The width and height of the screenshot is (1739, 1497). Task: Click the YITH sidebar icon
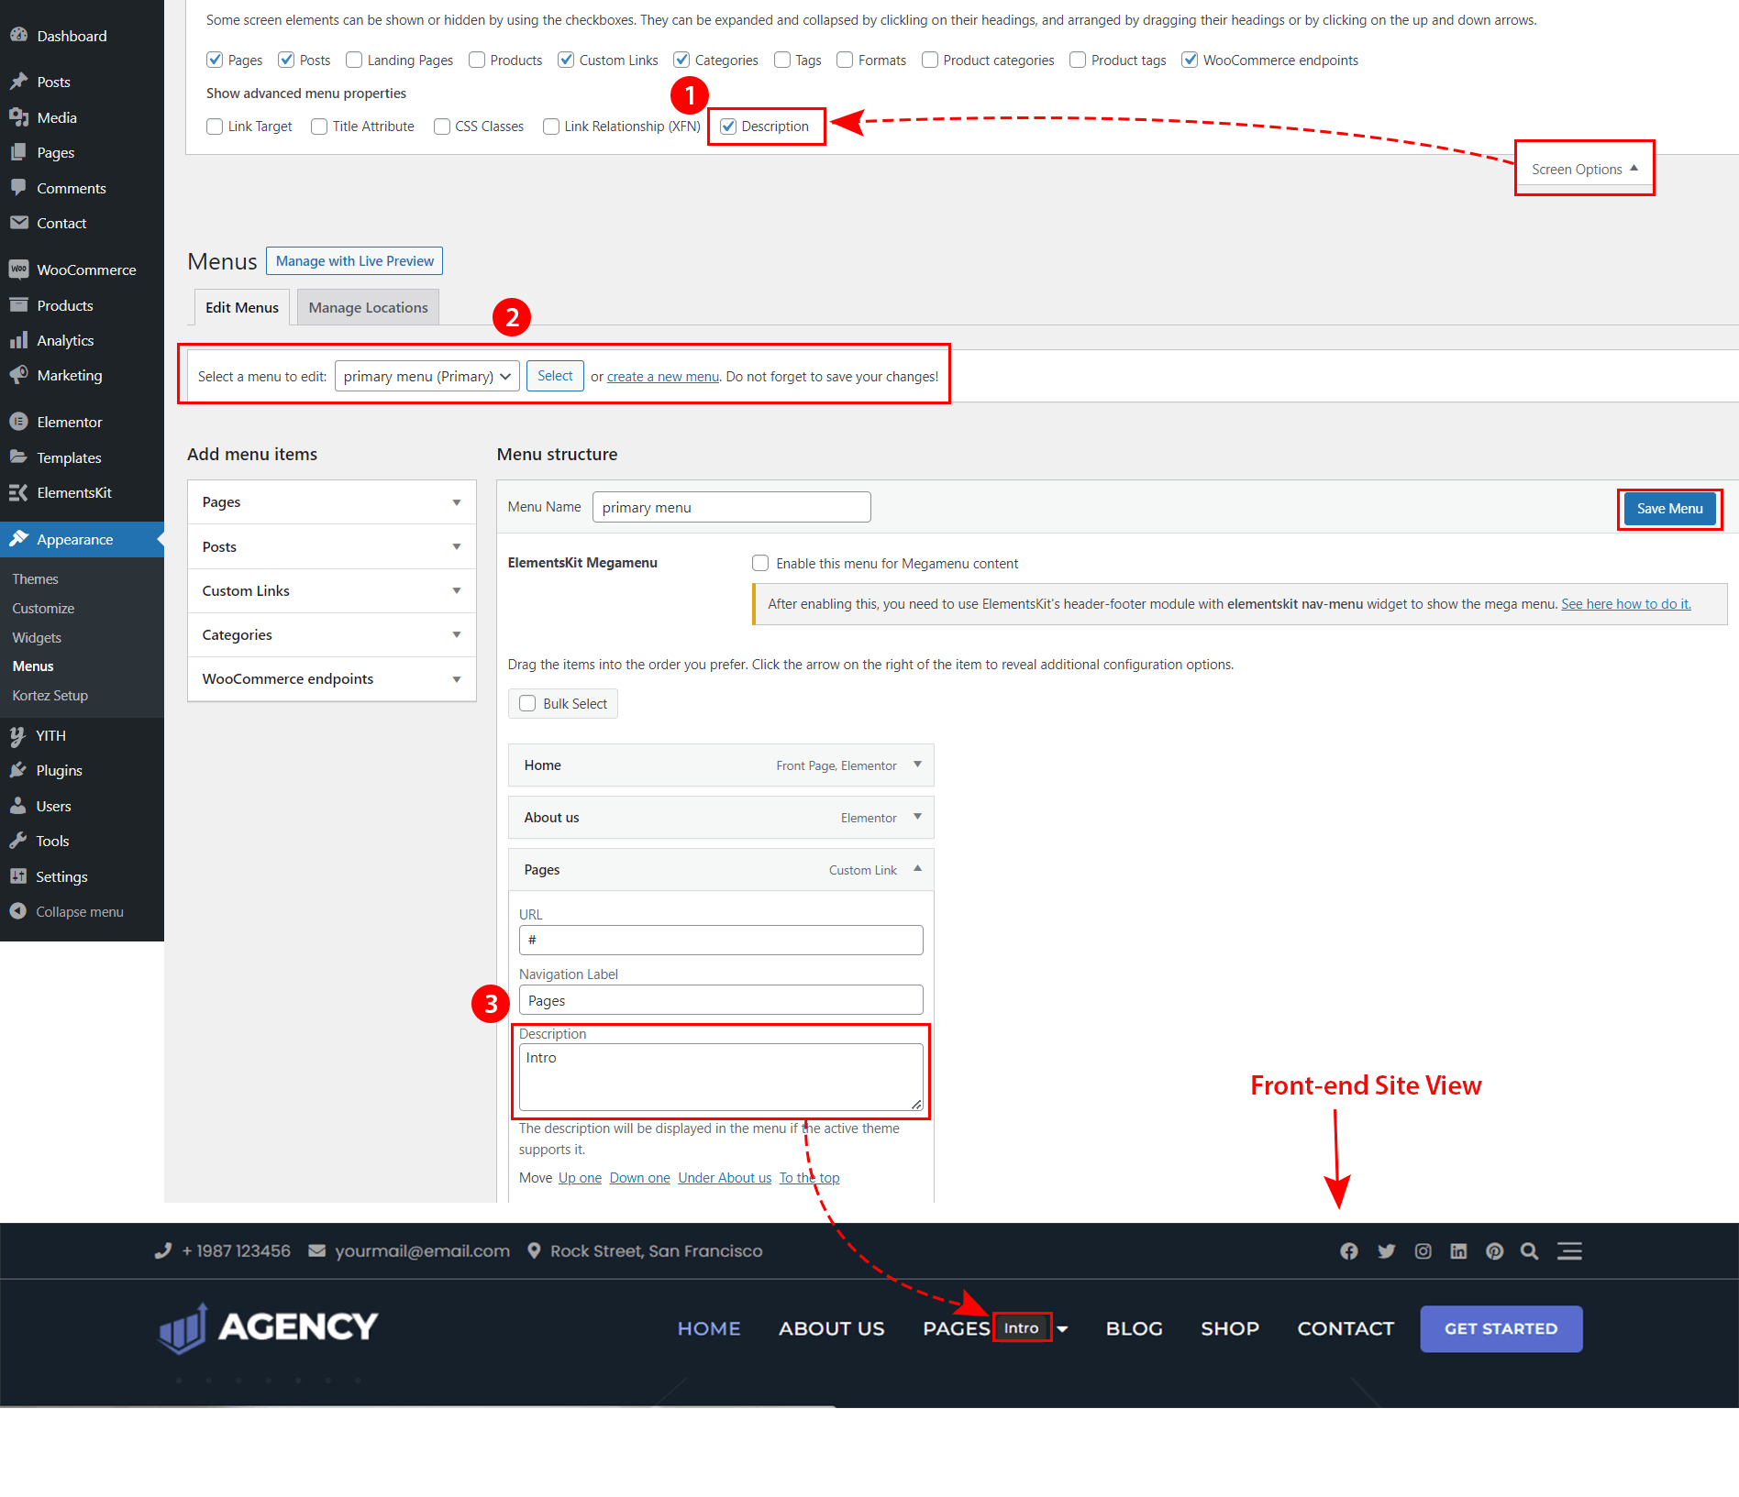[18, 735]
